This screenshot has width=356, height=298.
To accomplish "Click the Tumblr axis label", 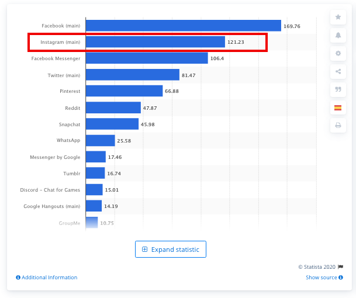I will (72, 174).
